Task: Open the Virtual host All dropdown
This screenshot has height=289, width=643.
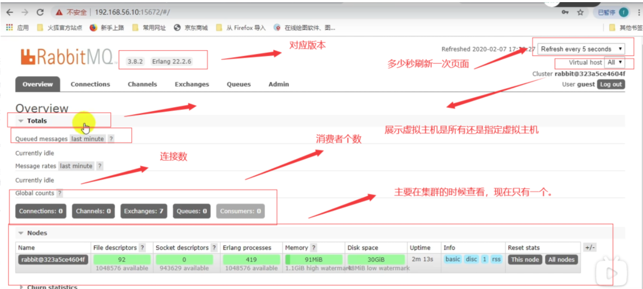Action: tap(614, 63)
